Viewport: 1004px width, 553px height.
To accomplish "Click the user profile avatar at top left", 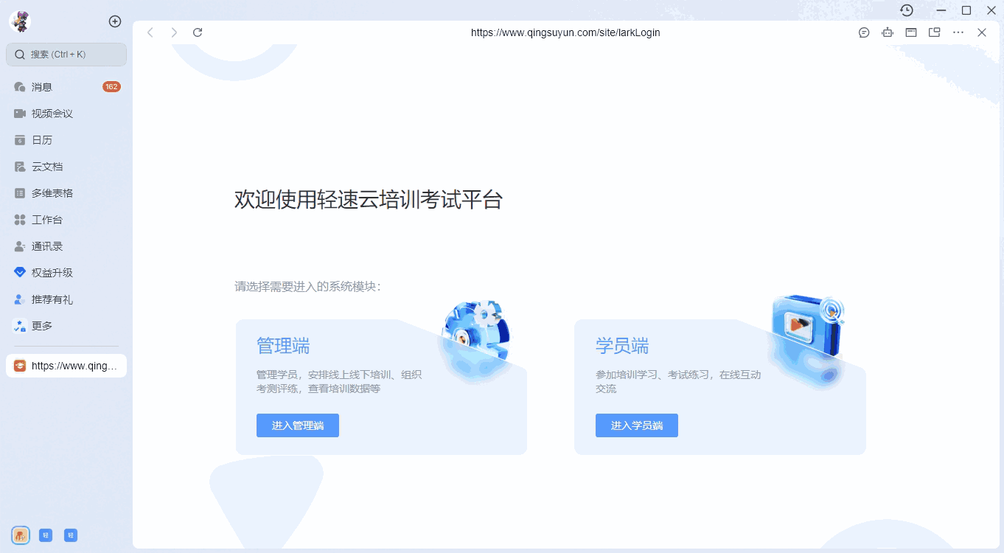I will coord(20,21).
